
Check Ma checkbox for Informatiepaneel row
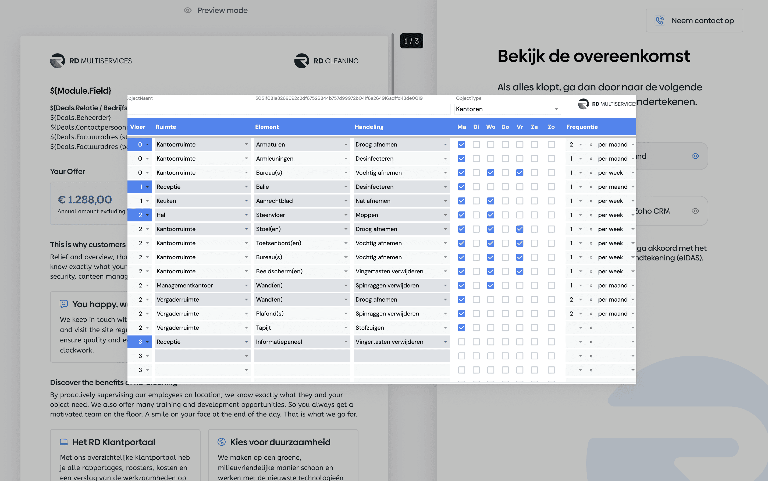point(461,342)
